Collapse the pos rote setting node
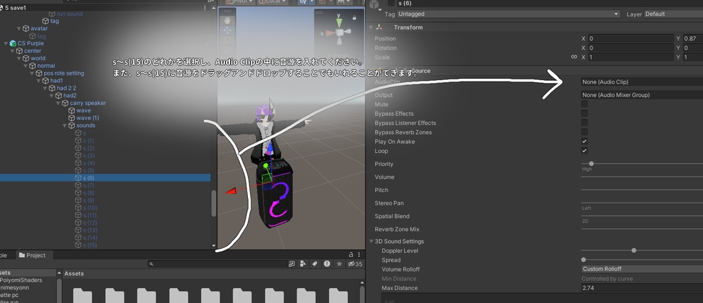This screenshot has width=703, height=303. [32, 73]
